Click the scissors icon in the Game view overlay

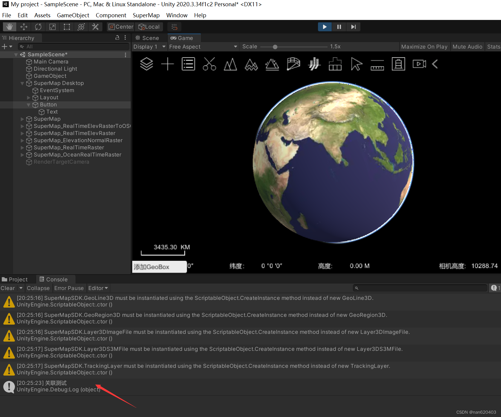point(209,64)
